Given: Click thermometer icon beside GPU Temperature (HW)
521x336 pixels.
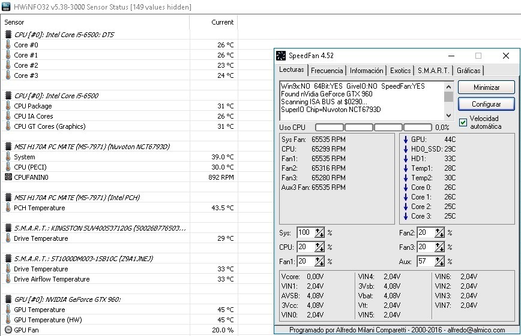Looking at the screenshot, I should (8, 320).
